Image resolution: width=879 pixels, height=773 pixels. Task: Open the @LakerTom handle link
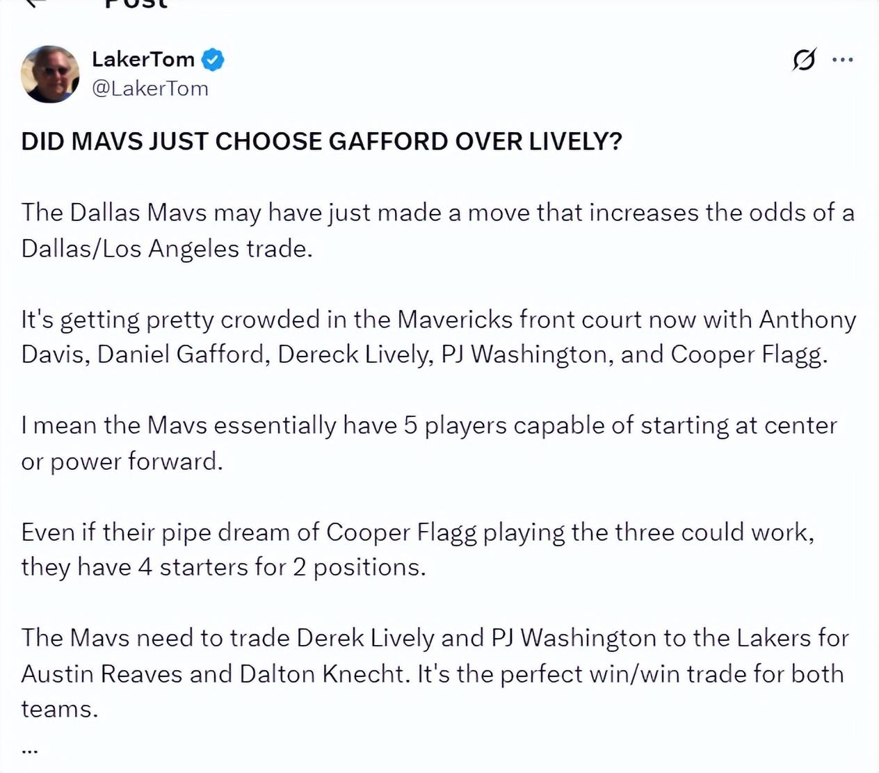click(x=150, y=89)
